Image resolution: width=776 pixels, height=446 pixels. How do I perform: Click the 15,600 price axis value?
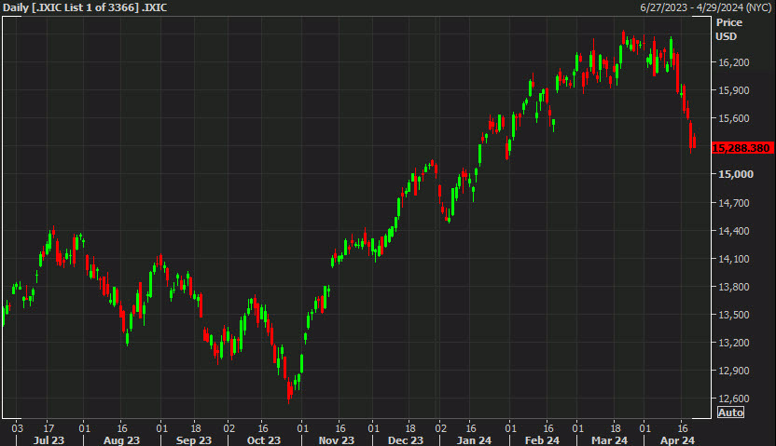pyautogui.click(x=733, y=118)
